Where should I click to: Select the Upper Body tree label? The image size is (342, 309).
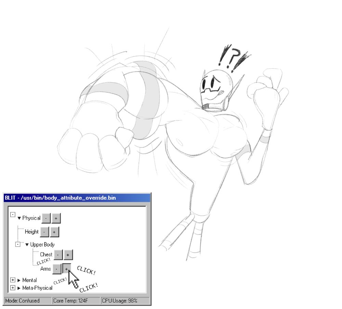[42, 244]
